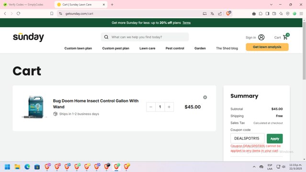
Task: Click the page vertical scrollbar
Action: pos(304,51)
